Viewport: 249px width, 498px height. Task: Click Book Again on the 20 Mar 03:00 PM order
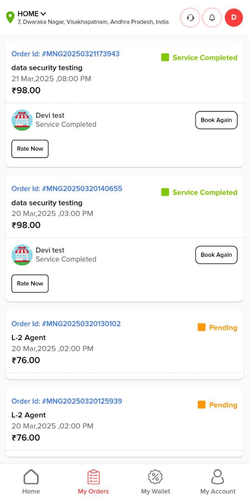(x=216, y=255)
